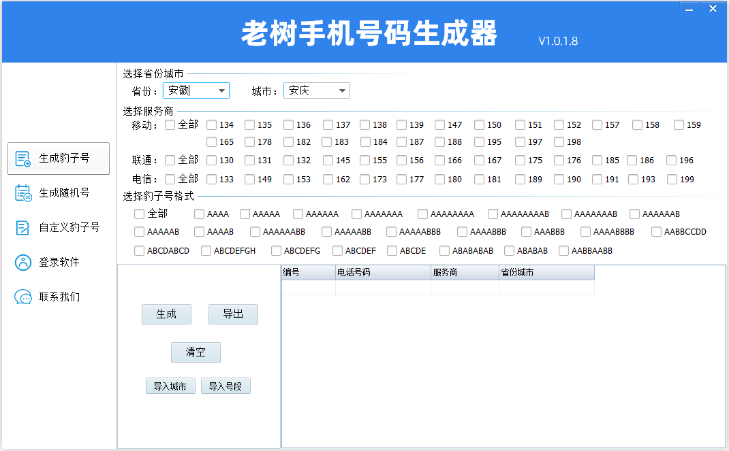Image resolution: width=729 pixels, height=451 pixels.
Task: Enable the ABCDE format checkbox
Action: tap(392, 250)
